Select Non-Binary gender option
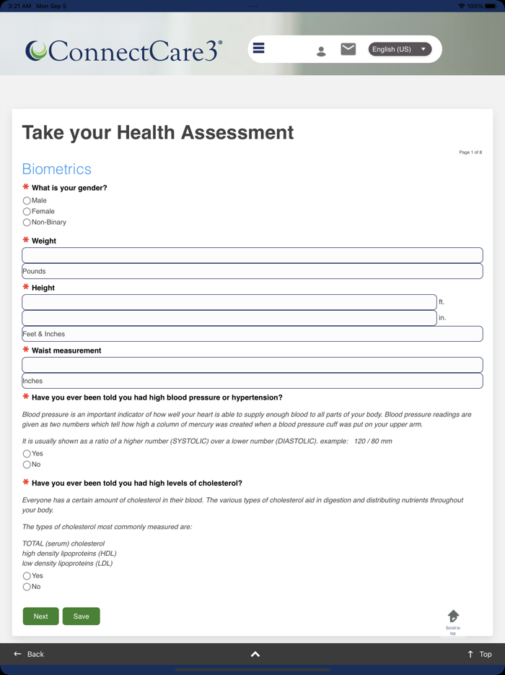The width and height of the screenshot is (505, 675). [x=27, y=222]
